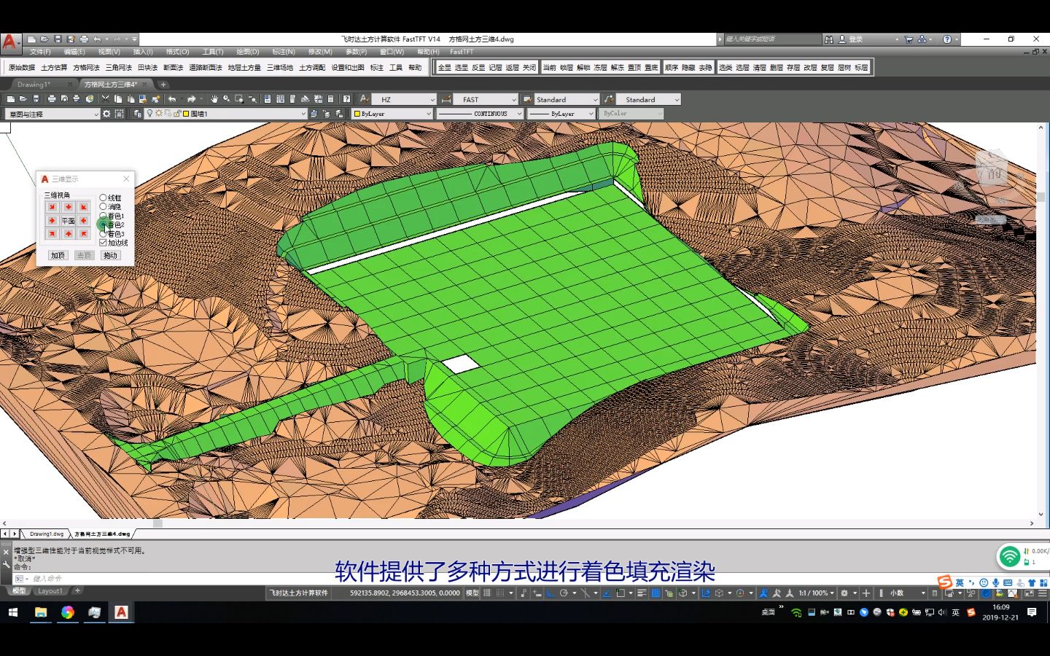Click the right-pointing view arrow beside 平面
This screenshot has width=1050, height=656.
coord(52,220)
